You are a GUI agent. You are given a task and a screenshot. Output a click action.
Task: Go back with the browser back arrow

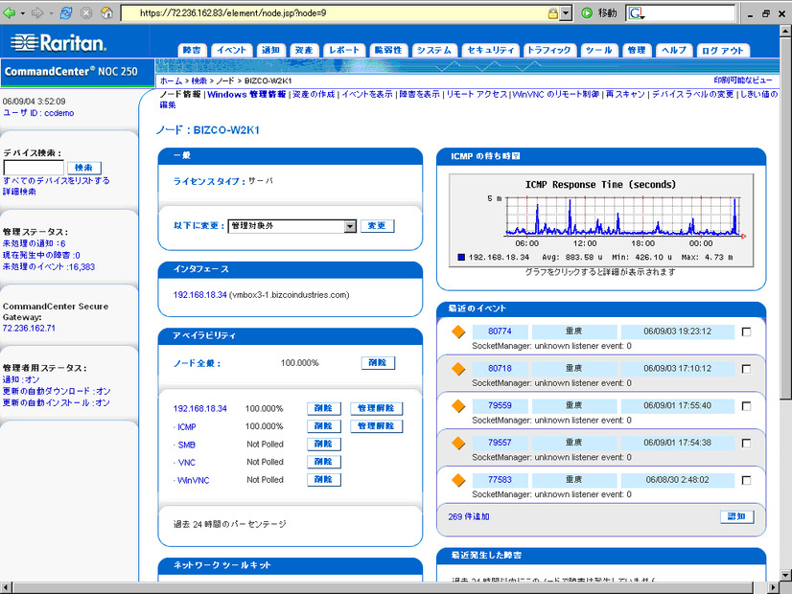coord(9,12)
